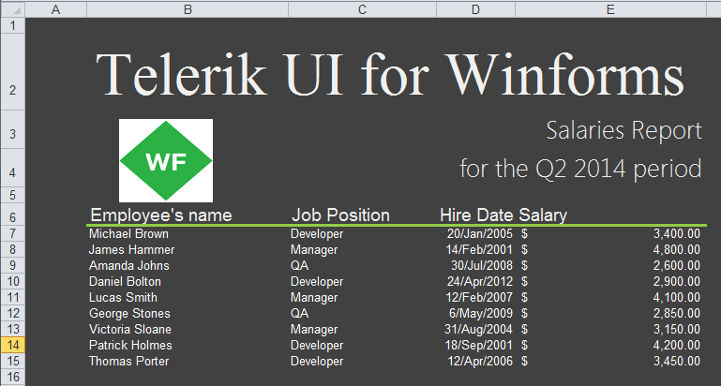Select hire date 12/Feb/2007

[479, 297]
